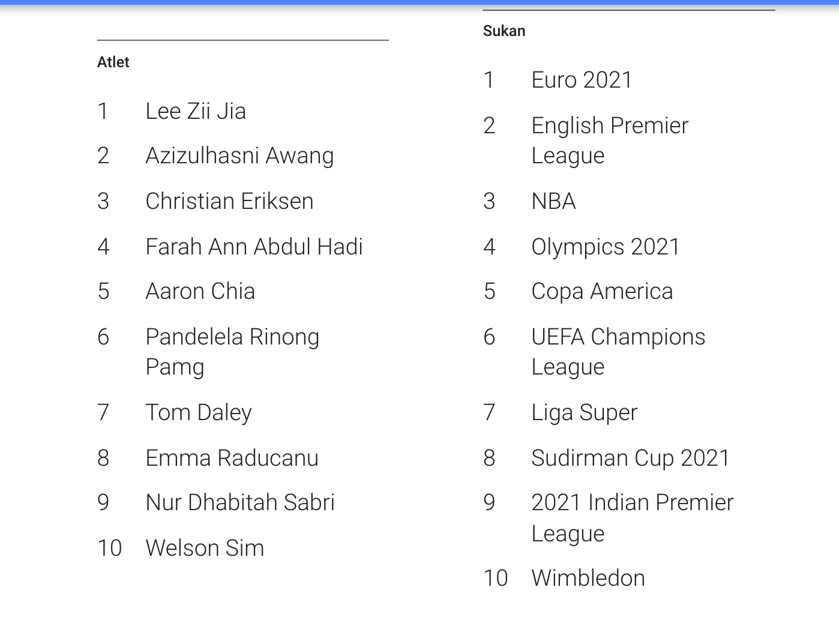Select Copa America item

[602, 292]
